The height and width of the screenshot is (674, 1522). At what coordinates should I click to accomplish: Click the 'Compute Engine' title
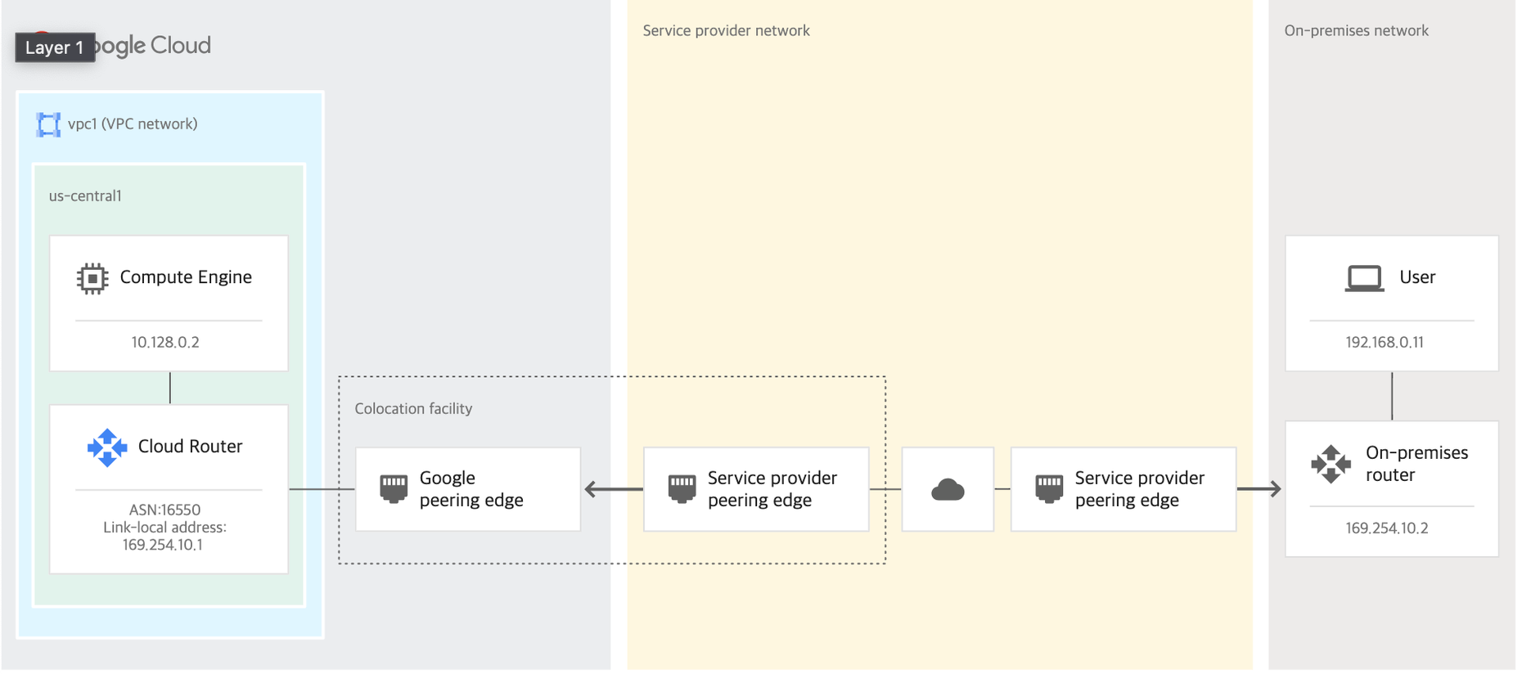coord(186,277)
